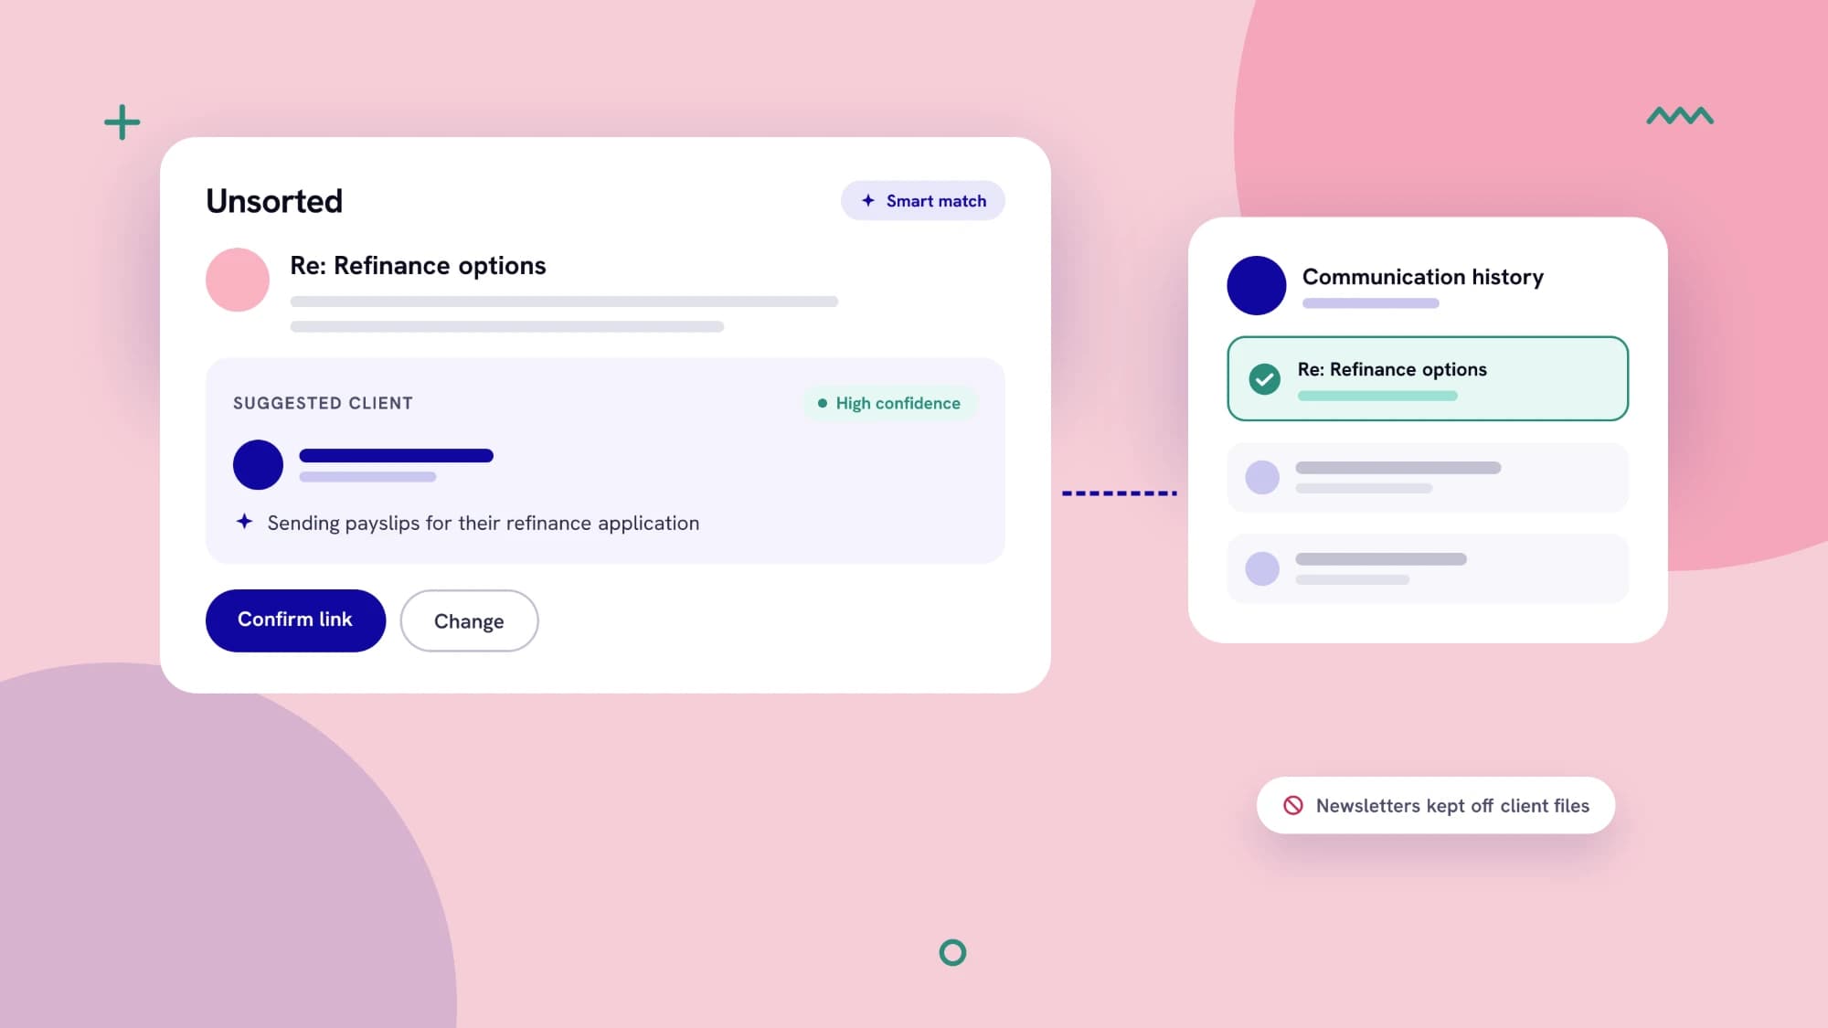Click the green checkmark on Refinance options

click(1264, 378)
